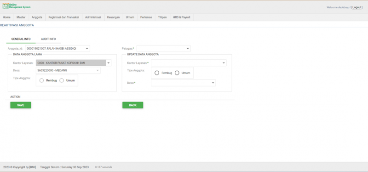
Task: Select Rembug radio in Data Anggota Lama
Action: (x=41, y=80)
